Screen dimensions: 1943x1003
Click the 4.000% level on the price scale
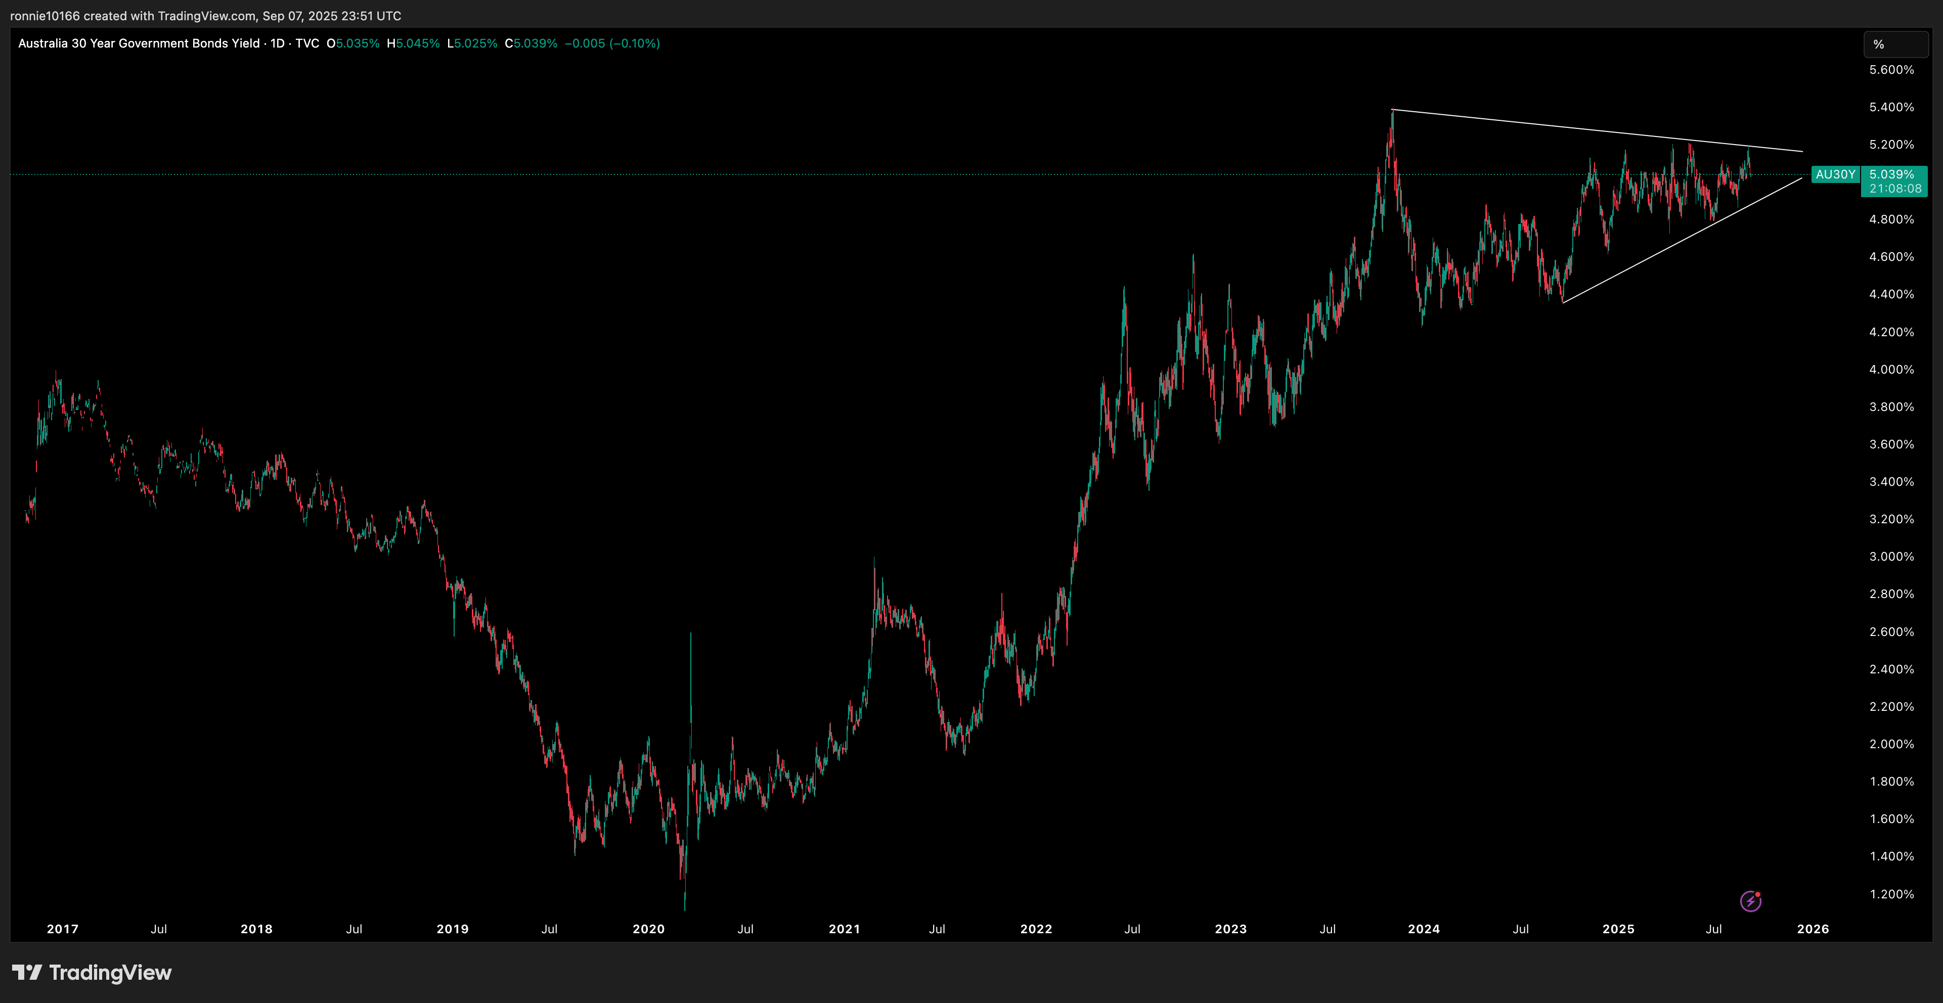click(x=1891, y=370)
